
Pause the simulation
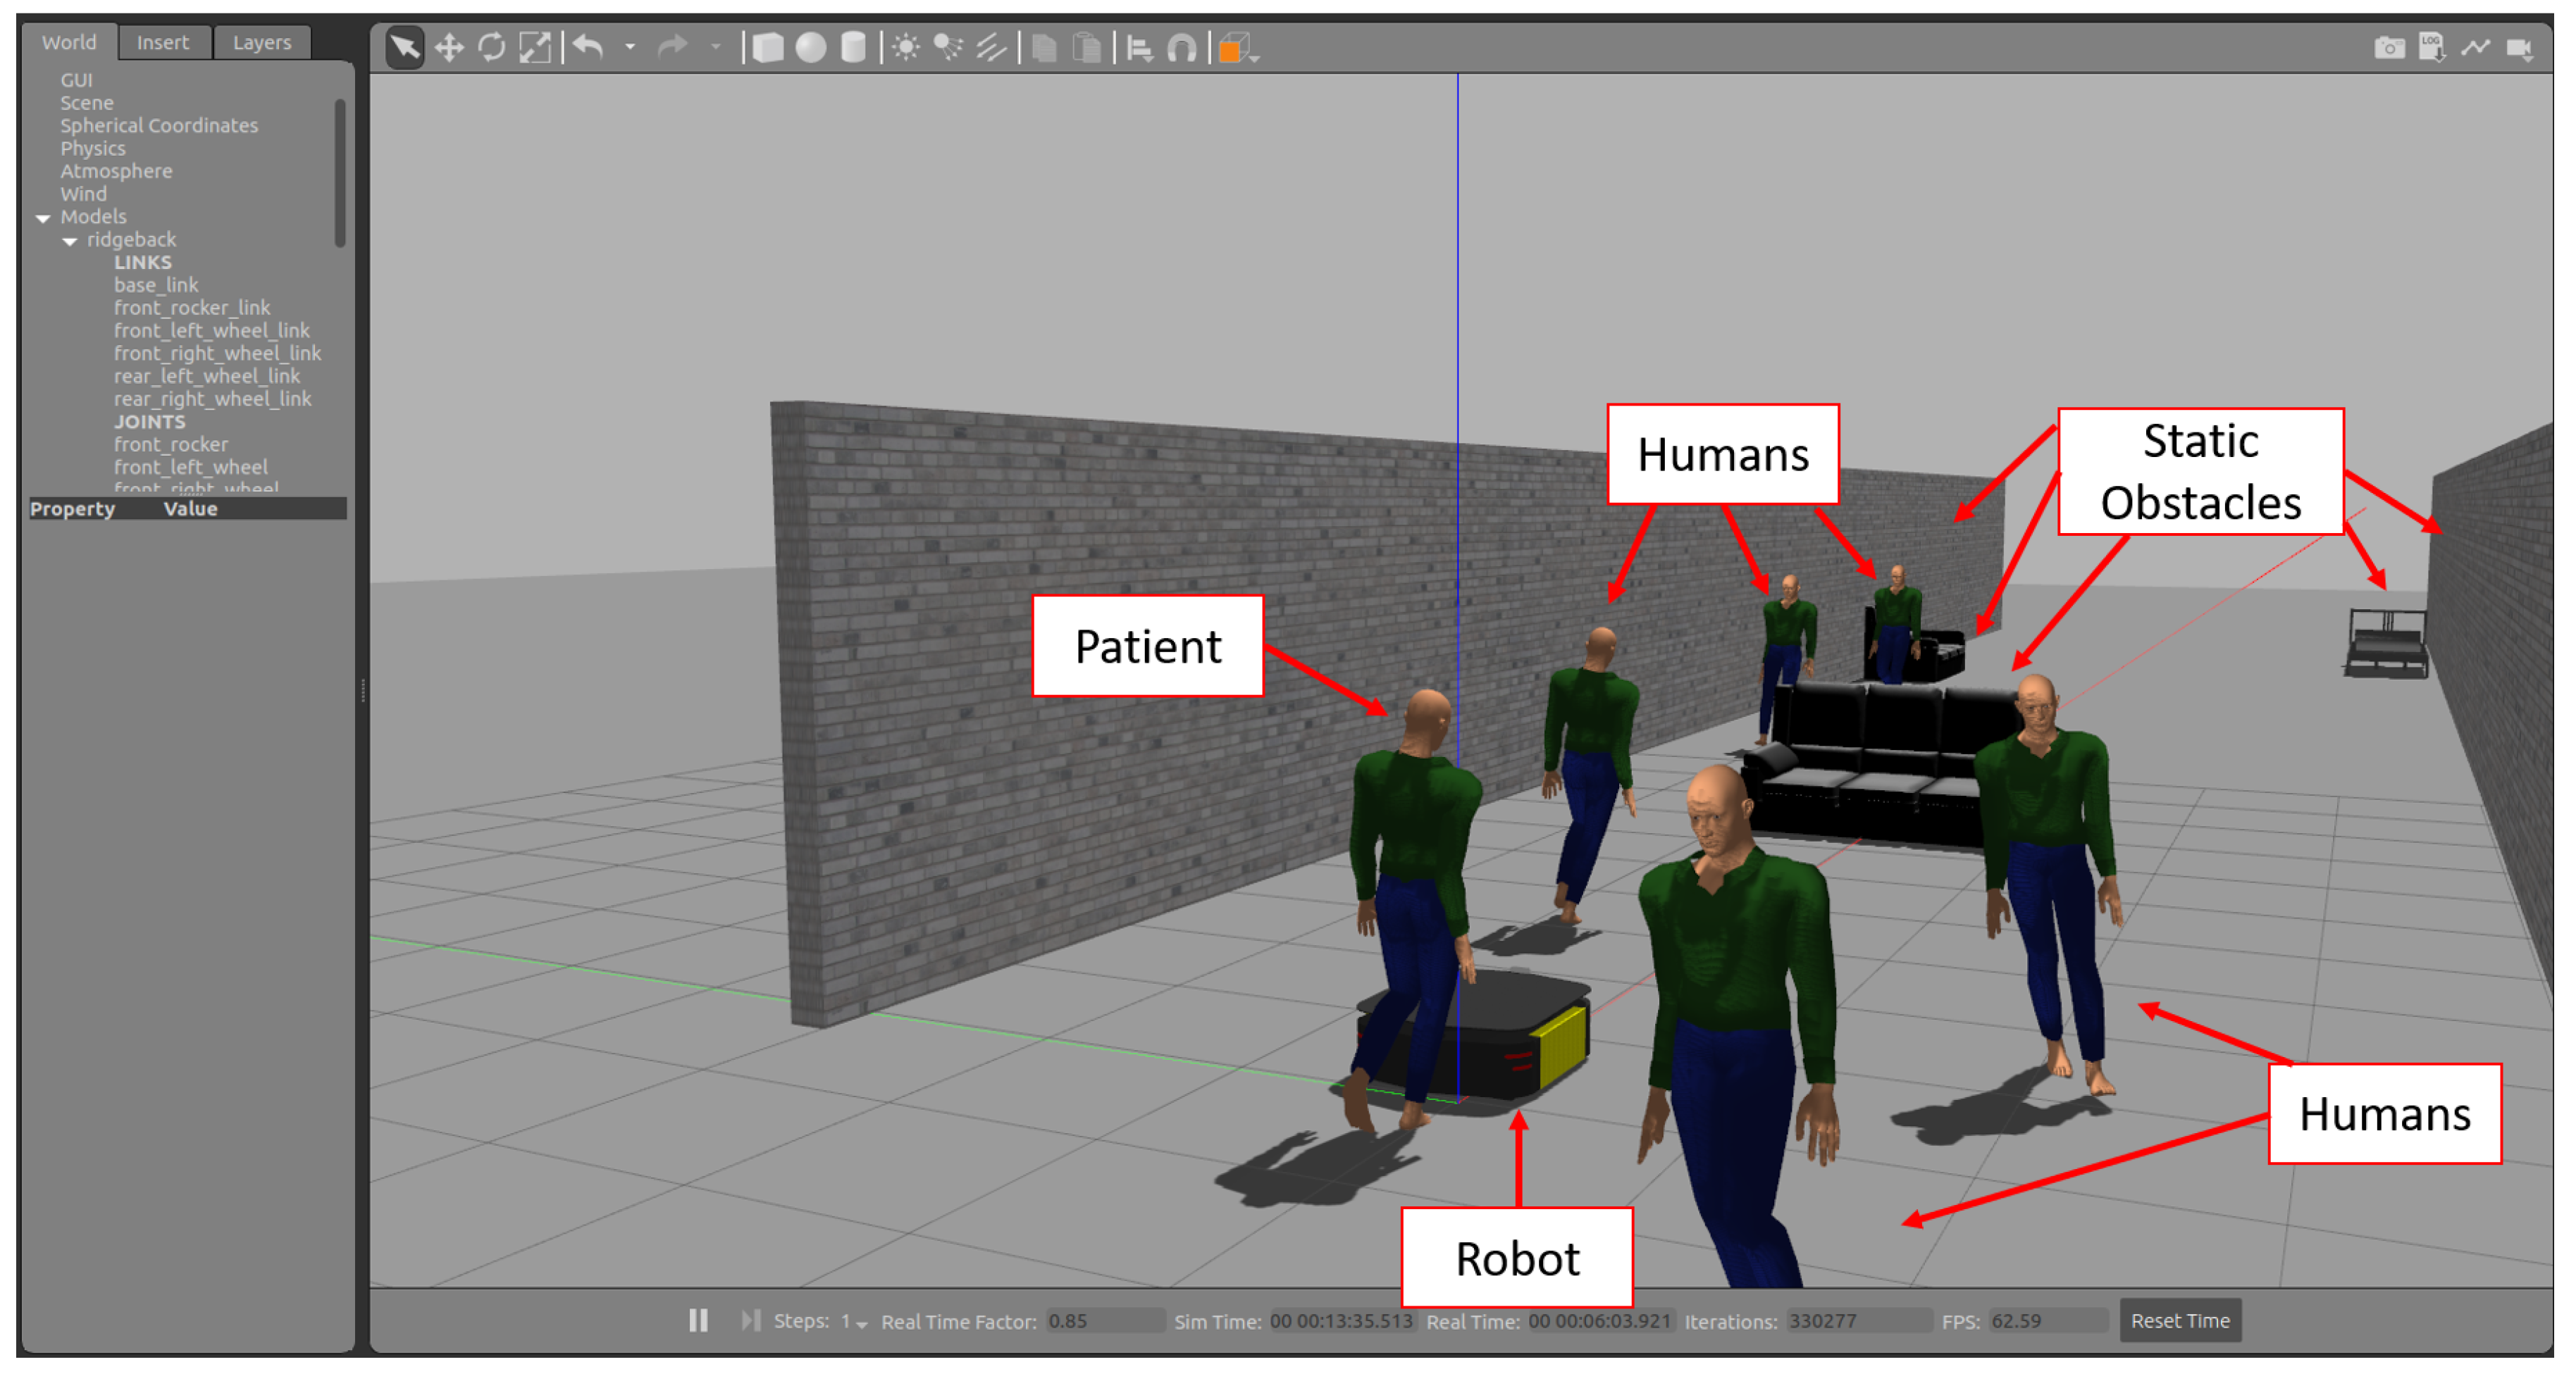(x=698, y=1321)
